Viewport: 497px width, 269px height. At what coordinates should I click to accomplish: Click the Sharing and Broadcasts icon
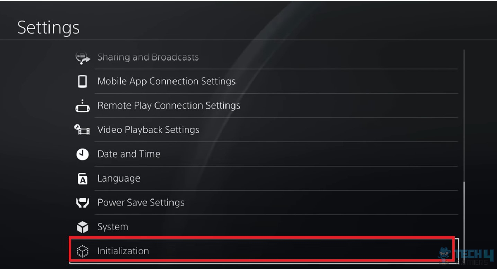pyautogui.click(x=82, y=56)
